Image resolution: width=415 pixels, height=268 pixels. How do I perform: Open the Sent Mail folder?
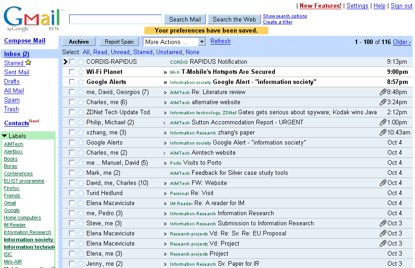pos(17,72)
